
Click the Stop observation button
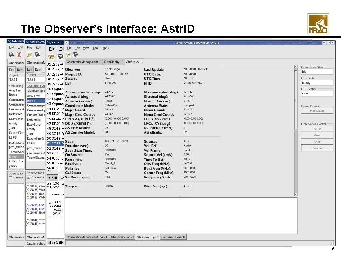(x=317, y=136)
